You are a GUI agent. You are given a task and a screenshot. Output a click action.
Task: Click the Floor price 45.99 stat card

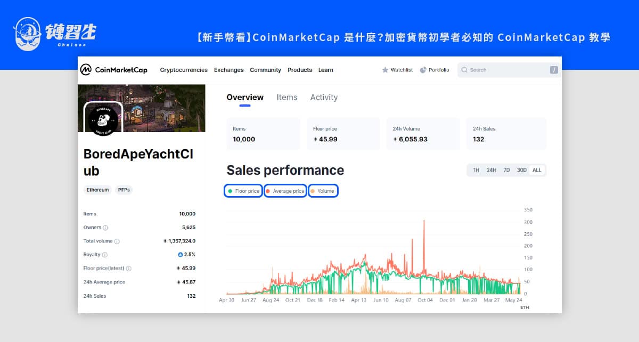coord(343,134)
